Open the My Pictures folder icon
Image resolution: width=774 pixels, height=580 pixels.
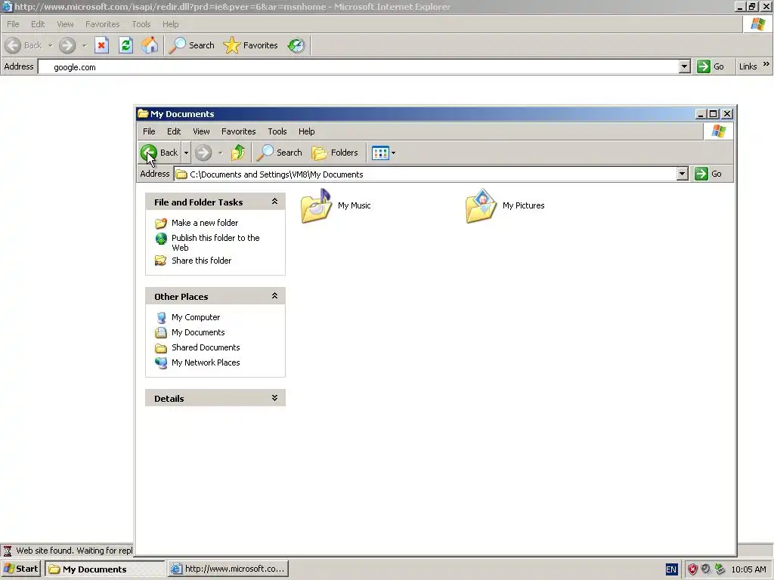click(481, 205)
